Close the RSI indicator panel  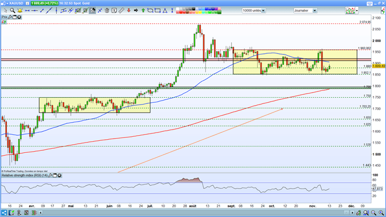(60, 176)
